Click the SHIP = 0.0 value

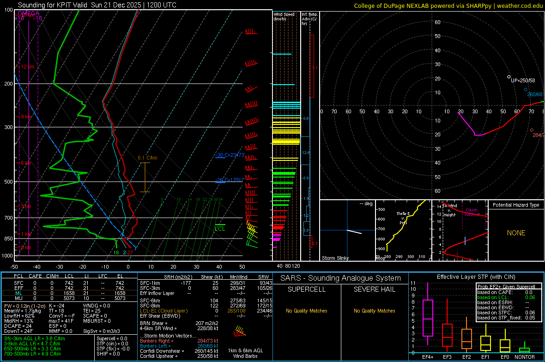pos(108,354)
